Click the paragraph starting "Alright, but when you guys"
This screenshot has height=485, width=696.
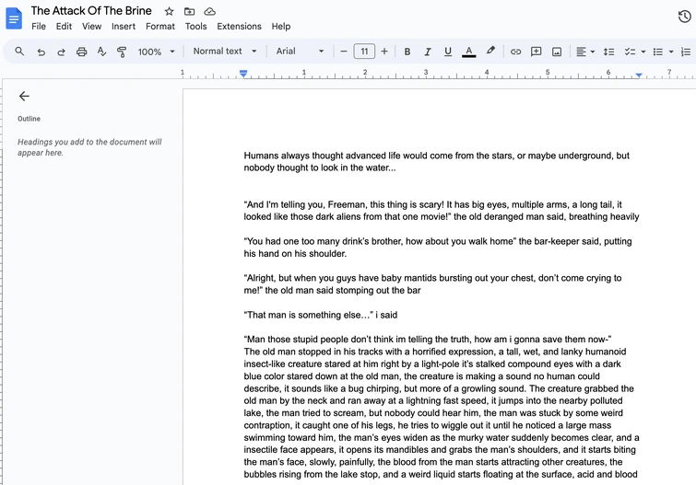[432, 284]
